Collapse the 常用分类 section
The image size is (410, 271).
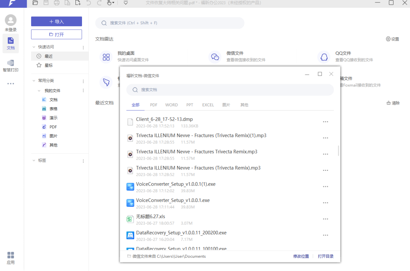point(34,81)
